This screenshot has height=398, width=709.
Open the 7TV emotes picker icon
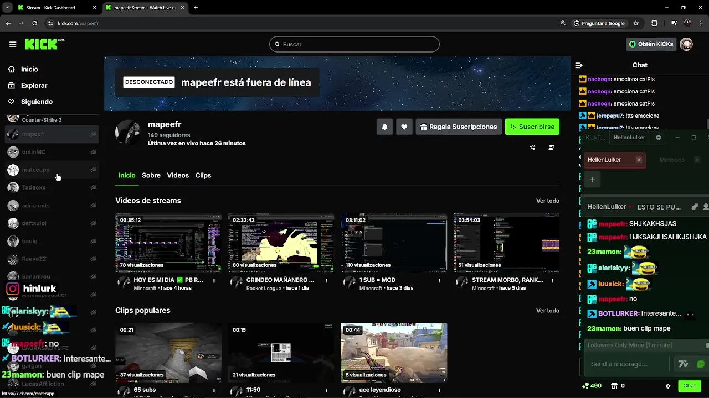click(x=683, y=364)
